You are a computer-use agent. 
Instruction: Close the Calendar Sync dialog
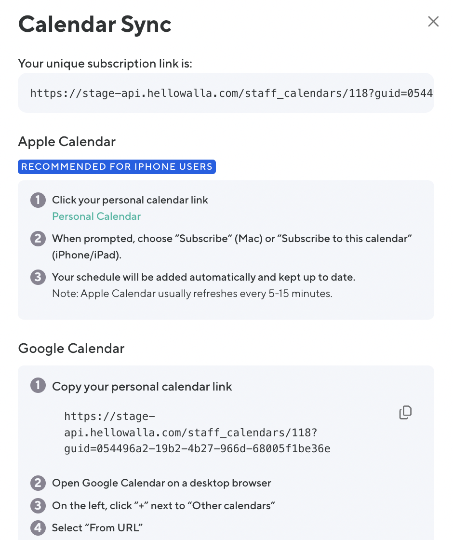tap(433, 22)
